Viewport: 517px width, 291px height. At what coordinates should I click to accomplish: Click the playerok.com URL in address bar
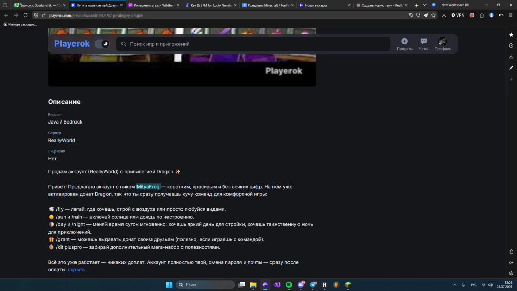[96, 16]
